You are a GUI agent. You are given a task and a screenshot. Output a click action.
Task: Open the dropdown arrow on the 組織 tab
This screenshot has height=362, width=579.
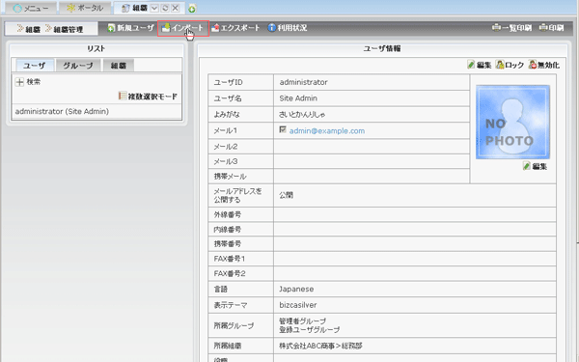(x=154, y=8)
